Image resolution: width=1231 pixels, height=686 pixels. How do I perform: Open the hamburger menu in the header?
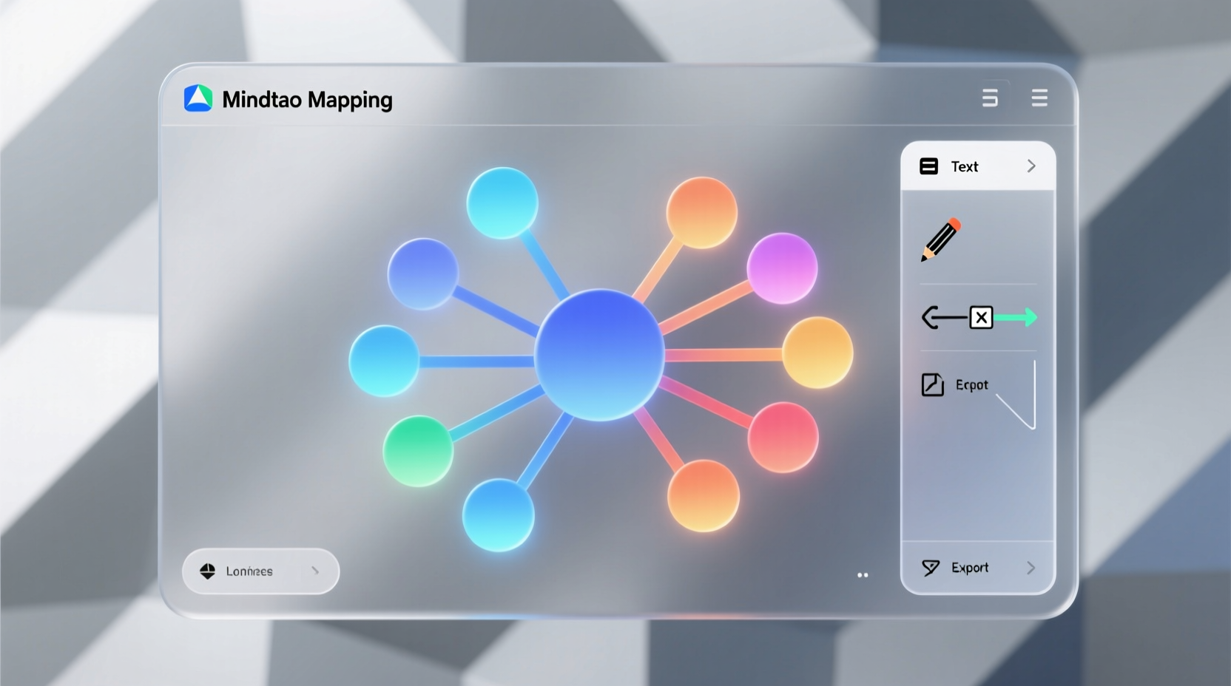pyautogui.click(x=1039, y=98)
